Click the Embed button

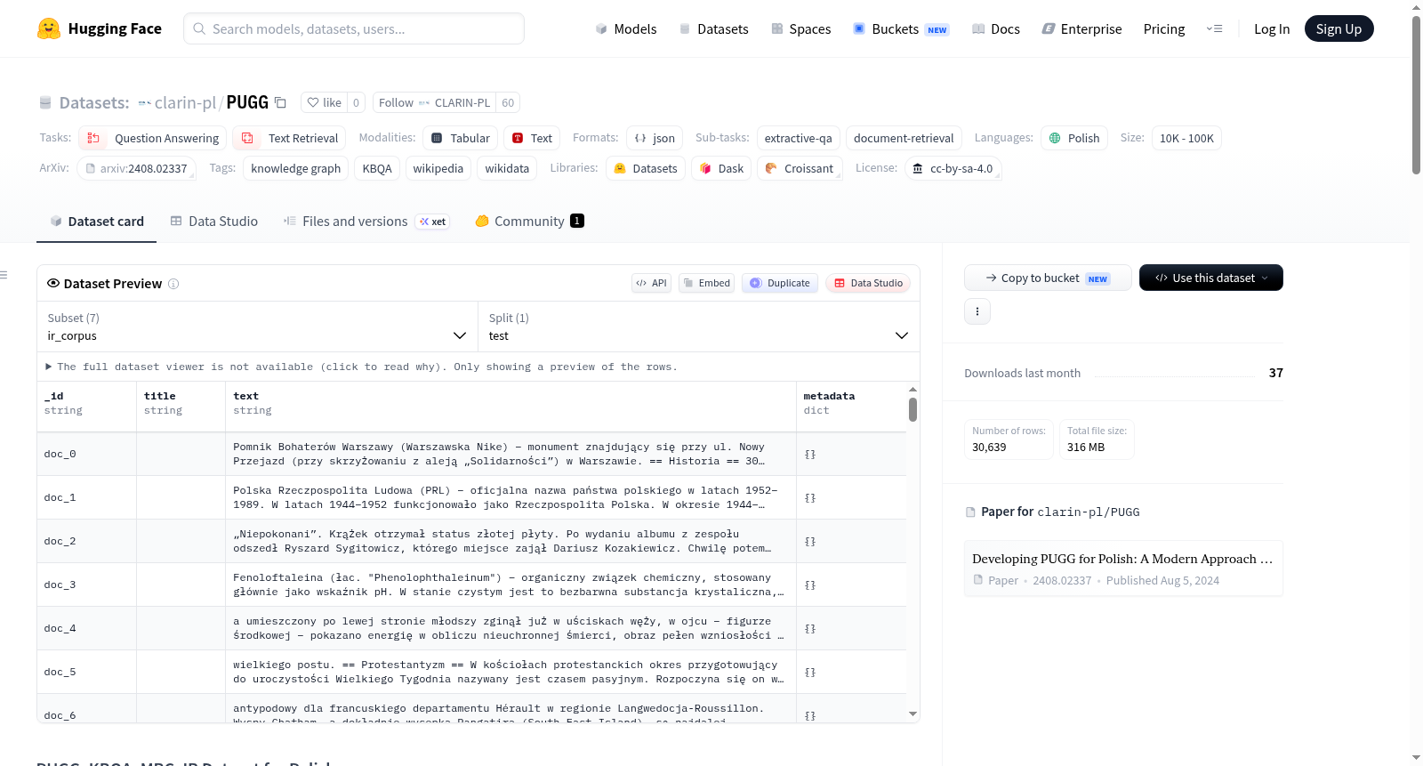(x=706, y=283)
